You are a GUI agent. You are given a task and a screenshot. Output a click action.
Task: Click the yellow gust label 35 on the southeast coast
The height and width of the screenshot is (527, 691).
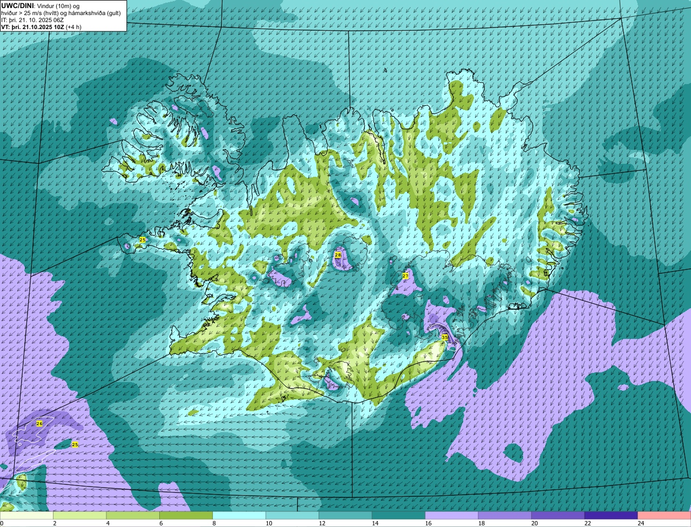445,337
